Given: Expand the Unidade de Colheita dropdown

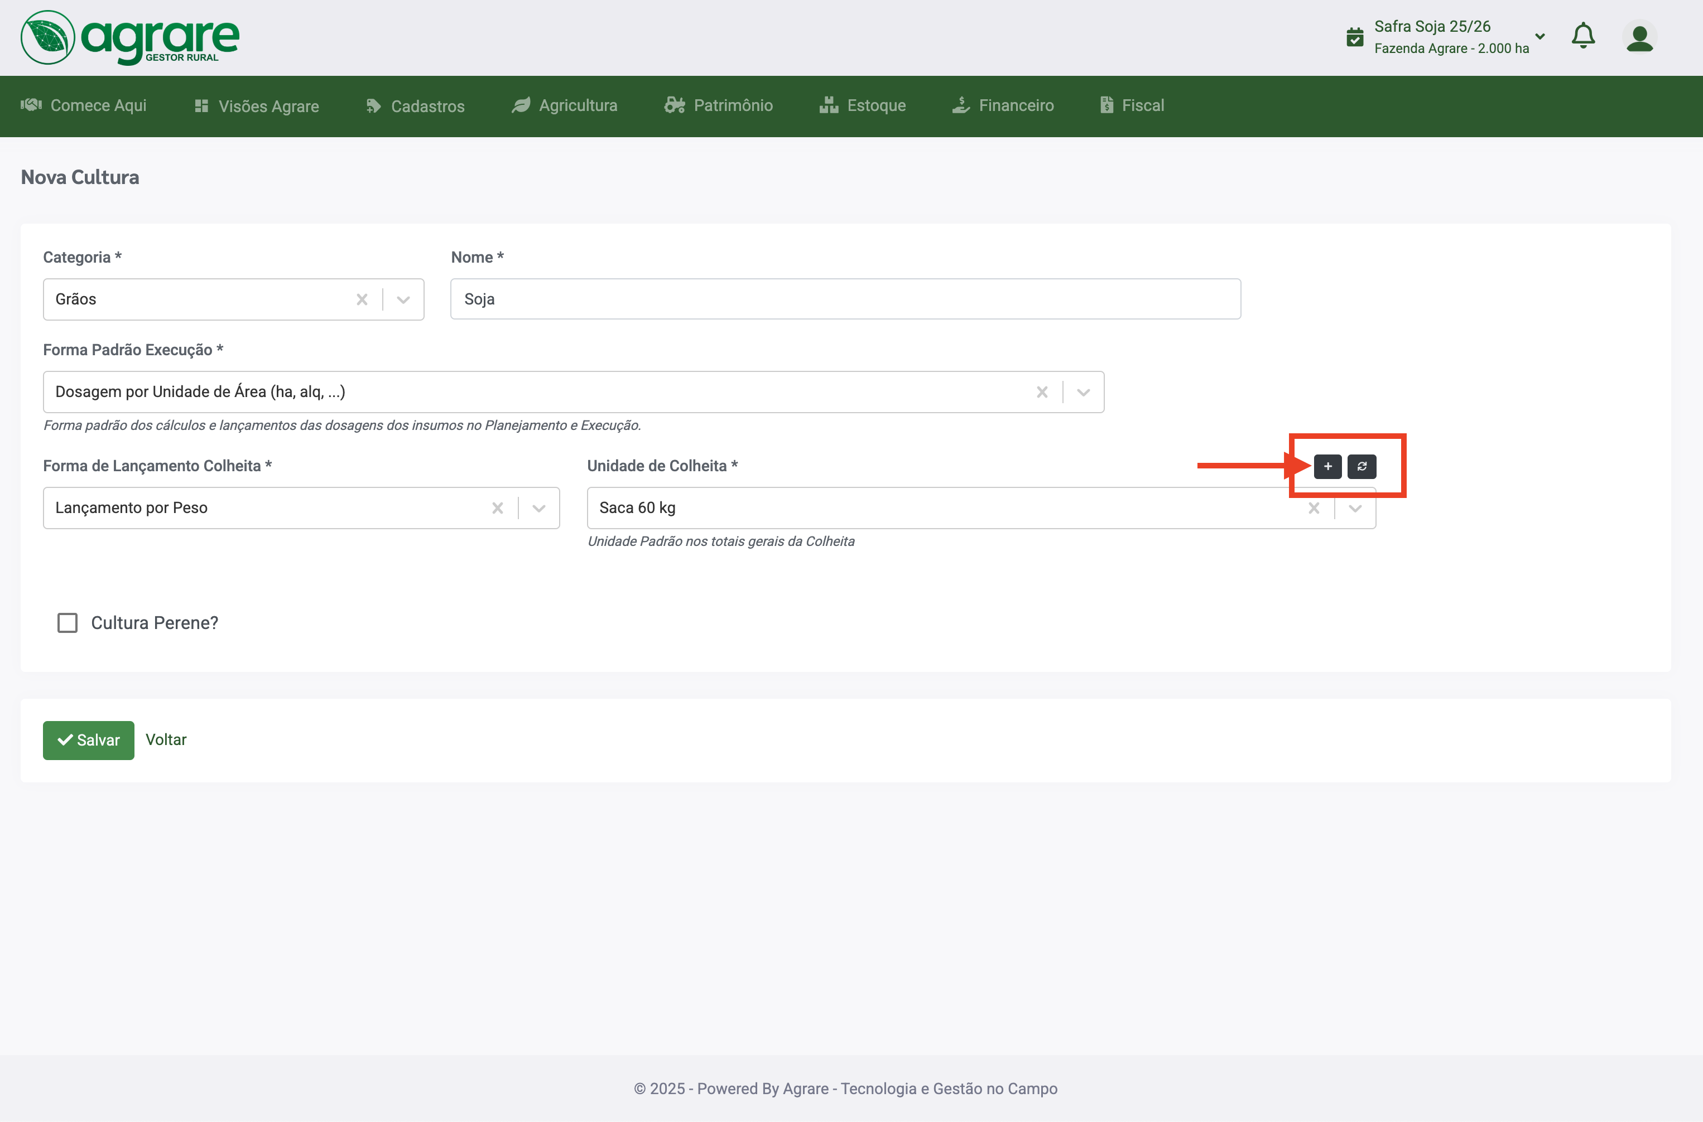Looking at the screenshot, I should 1355,508.
